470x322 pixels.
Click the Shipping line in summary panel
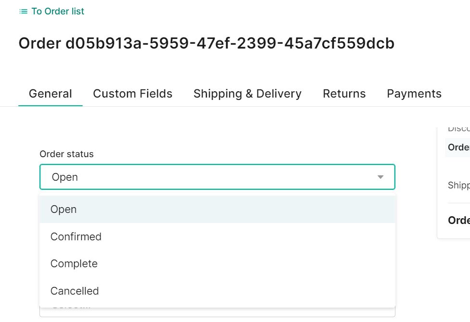[x=458, y=185]
